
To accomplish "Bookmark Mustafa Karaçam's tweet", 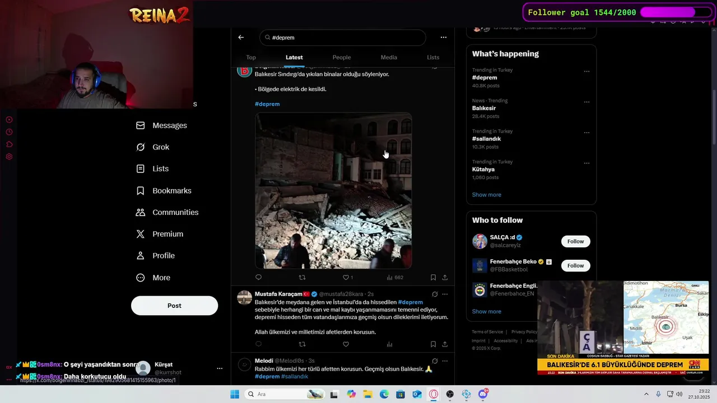I will click(433, 344).
